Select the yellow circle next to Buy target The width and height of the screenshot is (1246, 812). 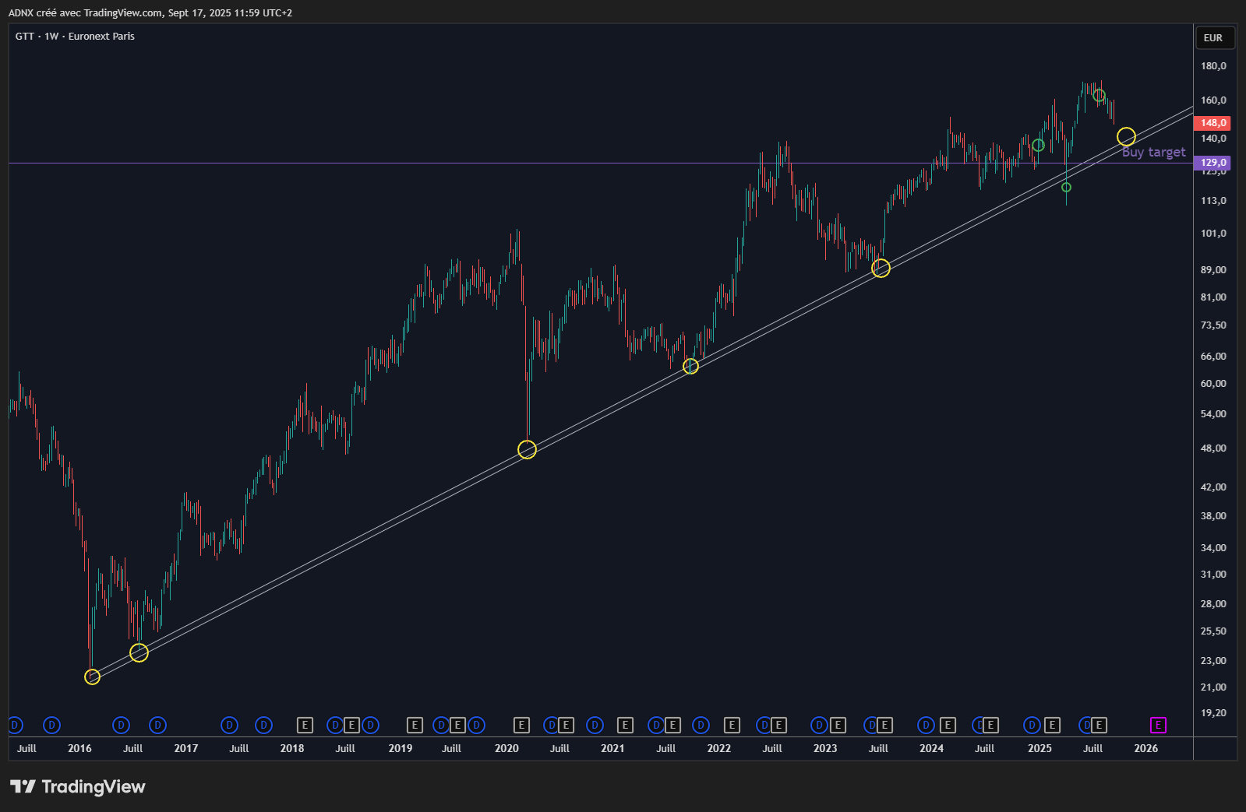coord(1126,137)
